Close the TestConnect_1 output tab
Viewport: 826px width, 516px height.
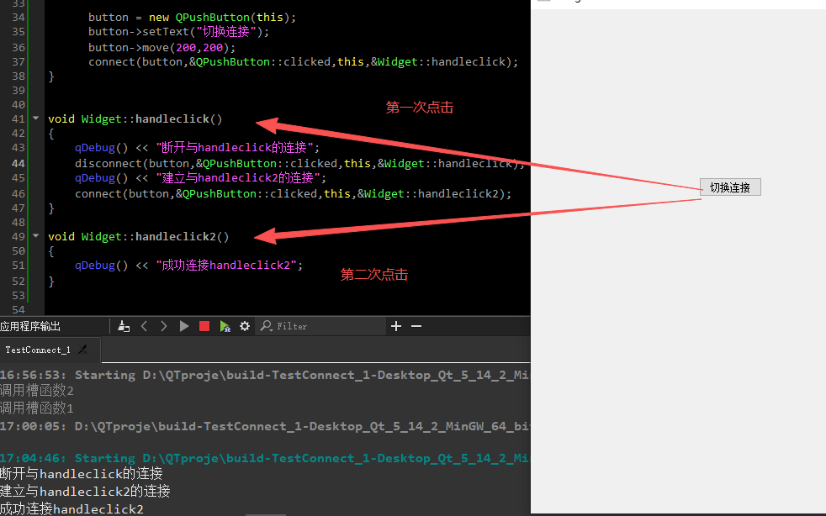click(x=82, y=350)
